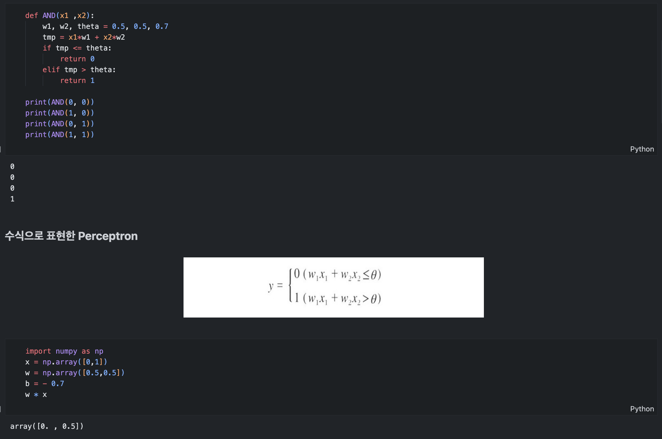Viewport: 662px width, 439px height.
Task: Open the Python language picker of the AND function cell
Action: [x=642, y=149]
